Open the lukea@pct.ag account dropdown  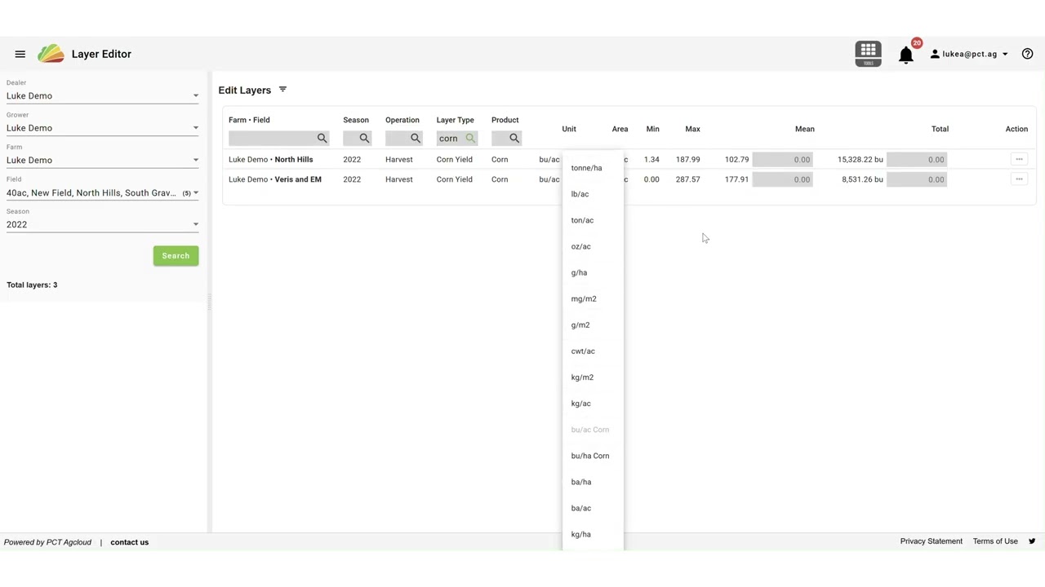pos(969,54)
